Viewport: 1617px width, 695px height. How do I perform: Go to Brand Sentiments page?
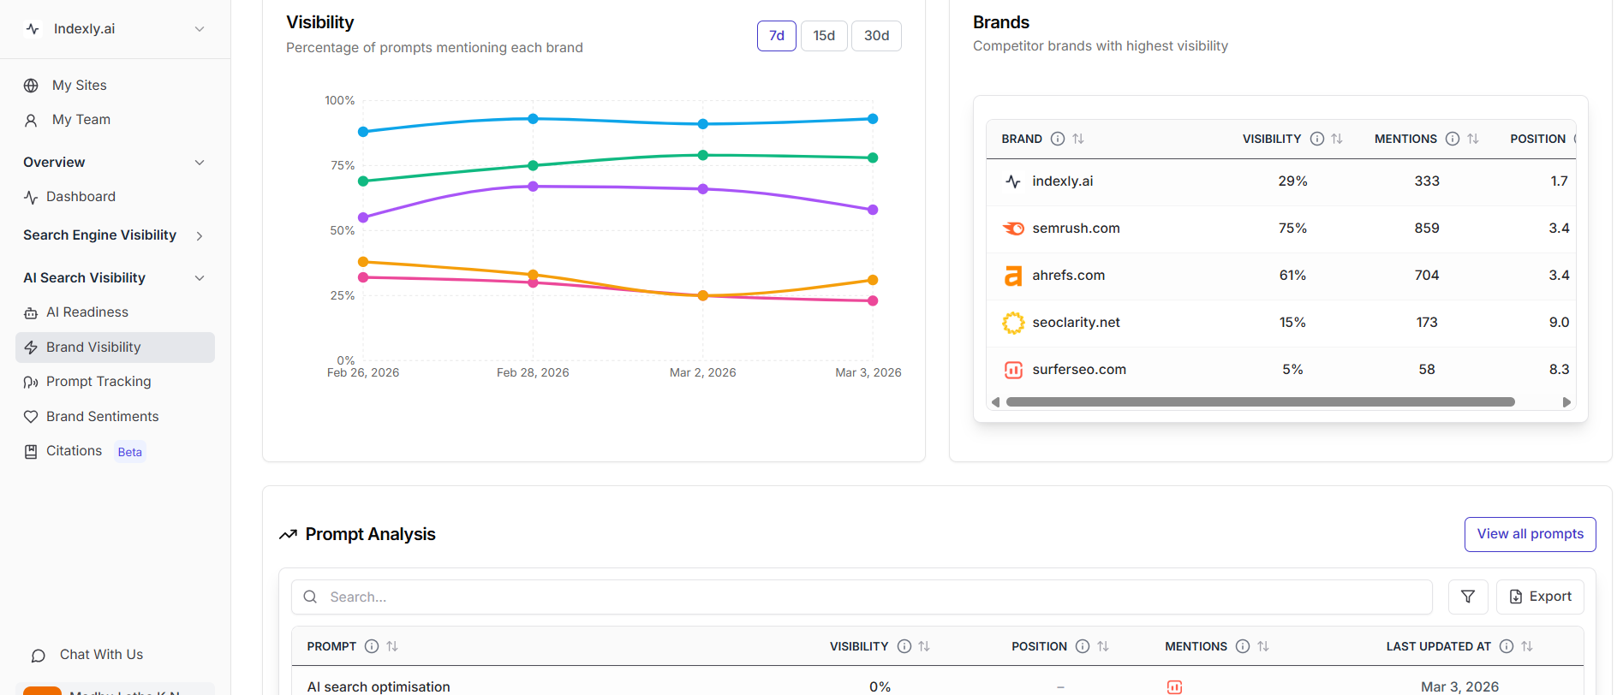tap(102, 417)
